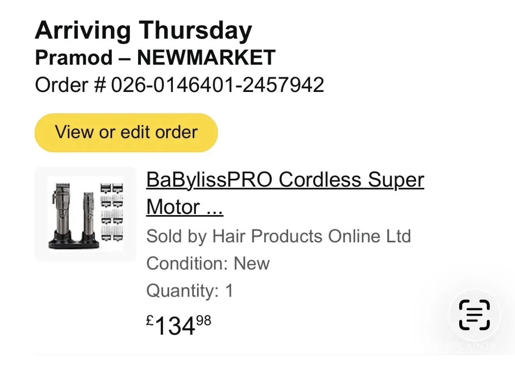515x367 pixels.
Task: Click the £134.98 price
Action: 179,325
